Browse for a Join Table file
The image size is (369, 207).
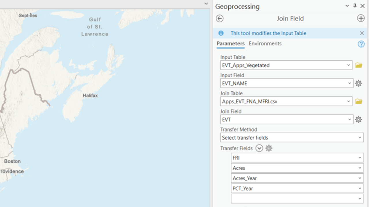click(358, 101)
